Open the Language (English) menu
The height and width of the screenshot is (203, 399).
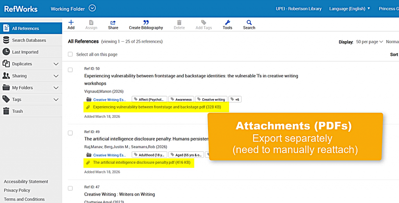point(350,9)
